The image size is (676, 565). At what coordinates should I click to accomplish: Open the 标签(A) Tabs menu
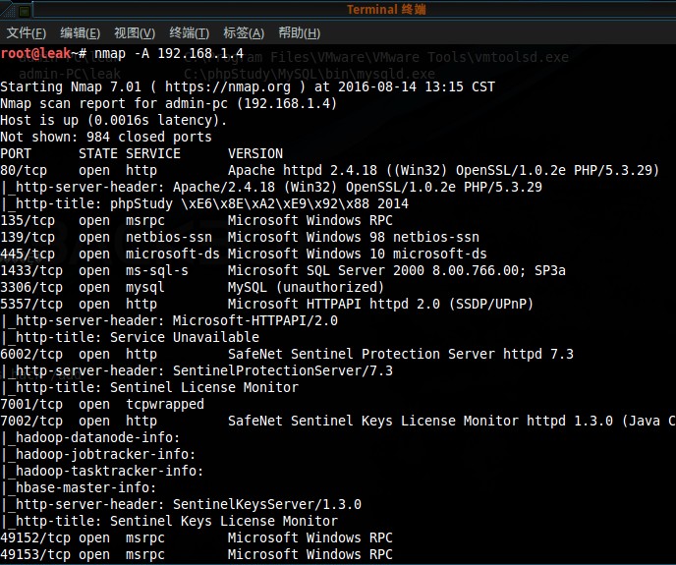244,32
